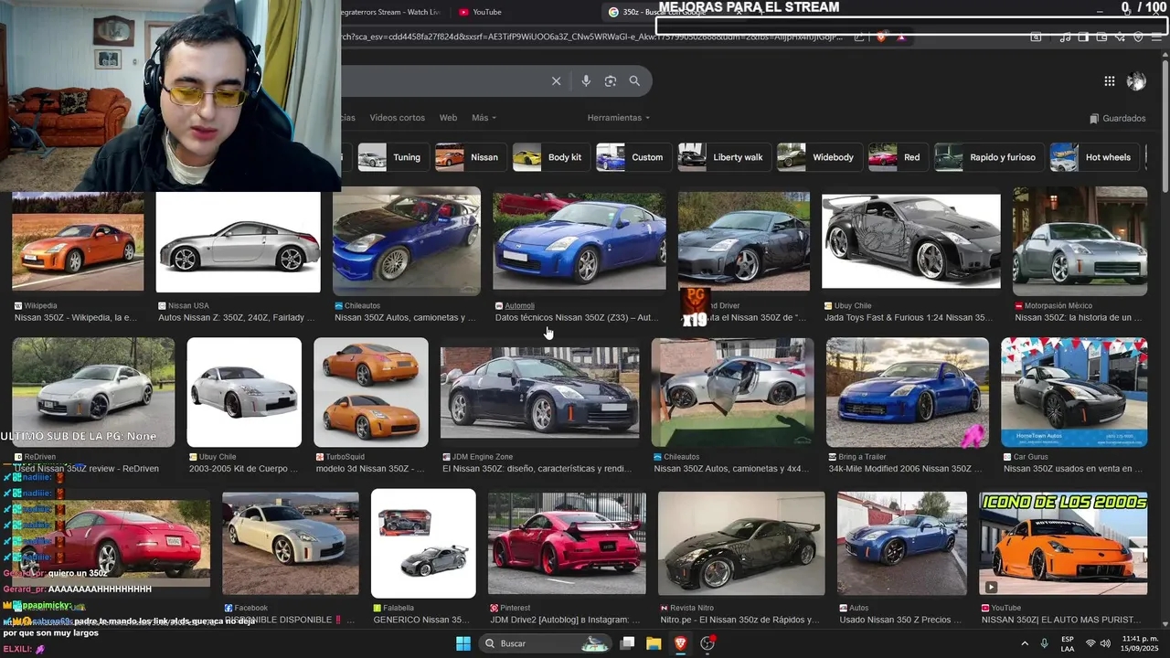The height and width of the screenshot is (658, 1170).
Task: Click the Brave browser taskbar icon
Action: (680, 643)
